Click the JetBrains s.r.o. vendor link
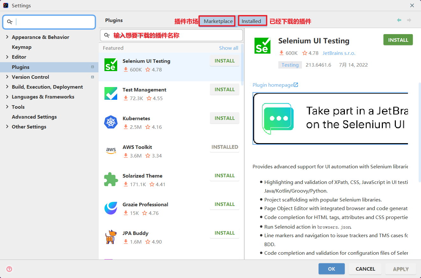Viewport: 421px width, 278px height. pos(339,53)
